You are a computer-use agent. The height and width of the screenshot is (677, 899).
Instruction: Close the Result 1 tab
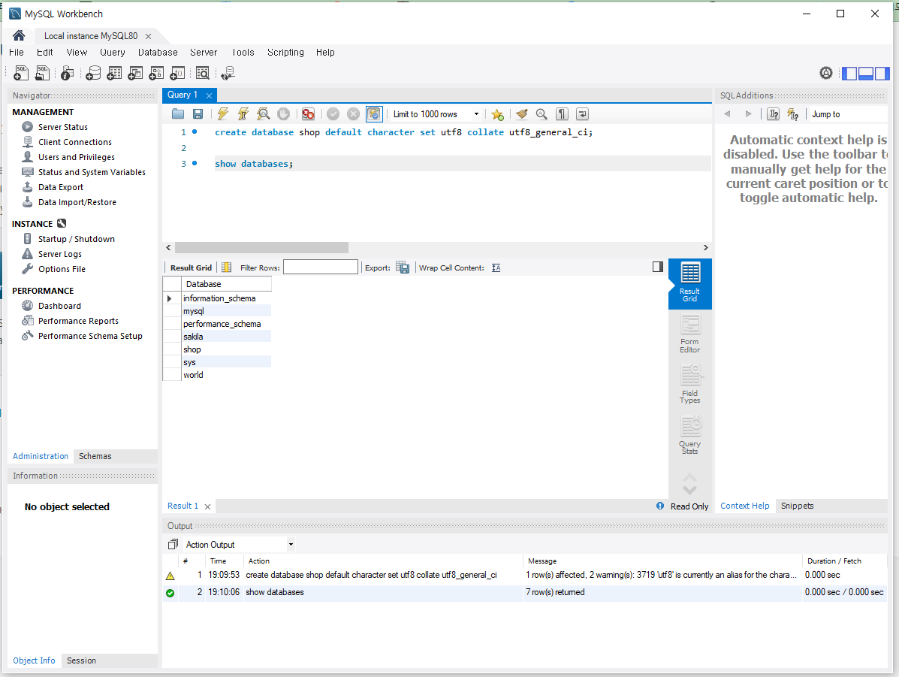pyautogui.click(x=207, y=506)
